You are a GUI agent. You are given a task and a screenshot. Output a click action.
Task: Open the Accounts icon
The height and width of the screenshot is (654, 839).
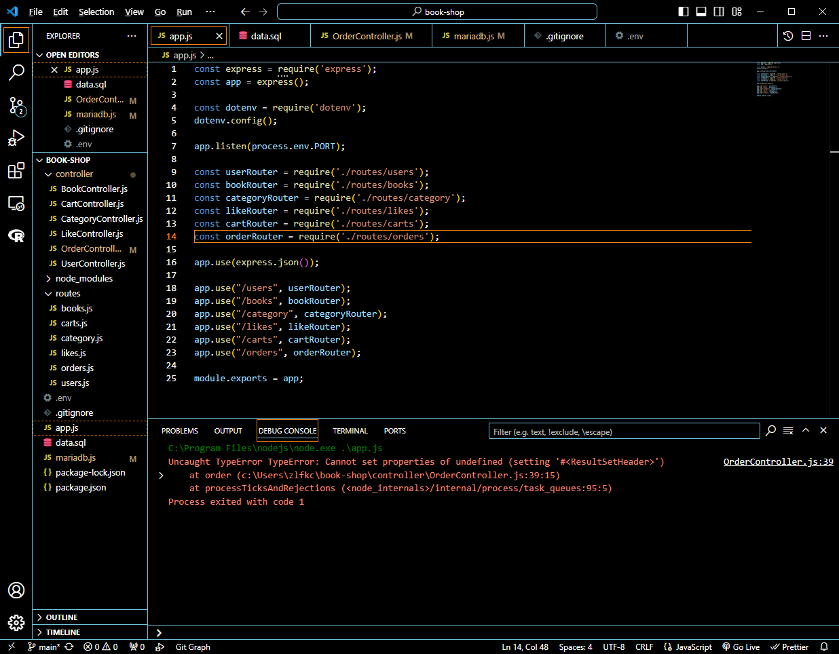click(16, 590)
